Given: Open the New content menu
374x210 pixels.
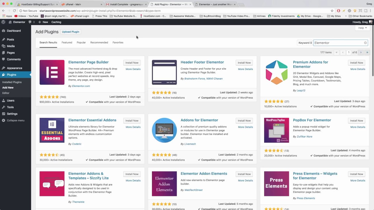Looking at the screenshot, I should click(x=43, y=22).
